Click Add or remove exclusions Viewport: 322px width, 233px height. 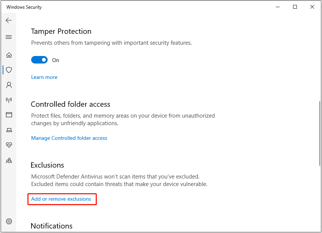(61, 199)
